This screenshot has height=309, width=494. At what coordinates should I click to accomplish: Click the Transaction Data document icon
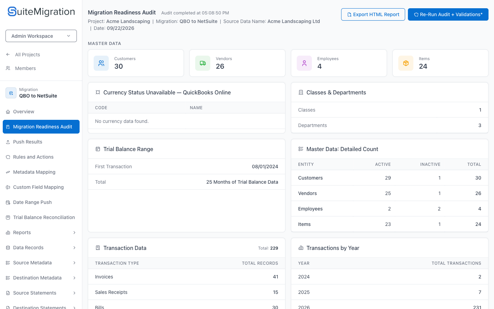98,248
